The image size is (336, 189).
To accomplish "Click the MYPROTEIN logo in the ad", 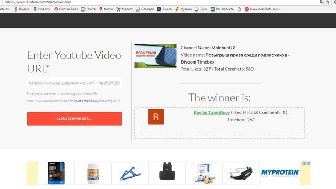I will [280, 173].
